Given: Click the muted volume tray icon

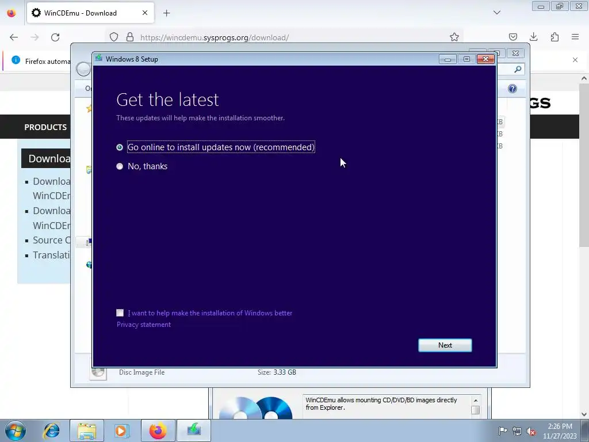Looking at the screenshot, I should pyautogui.click(x=531, y=432).
